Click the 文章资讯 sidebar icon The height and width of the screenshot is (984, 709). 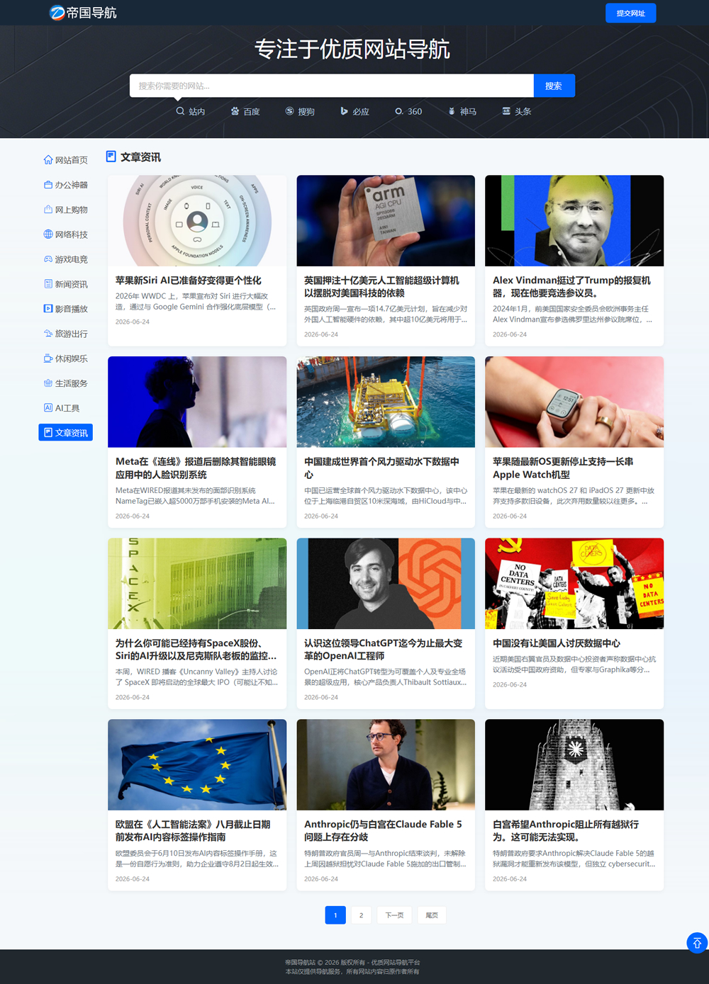coord(48,433)
